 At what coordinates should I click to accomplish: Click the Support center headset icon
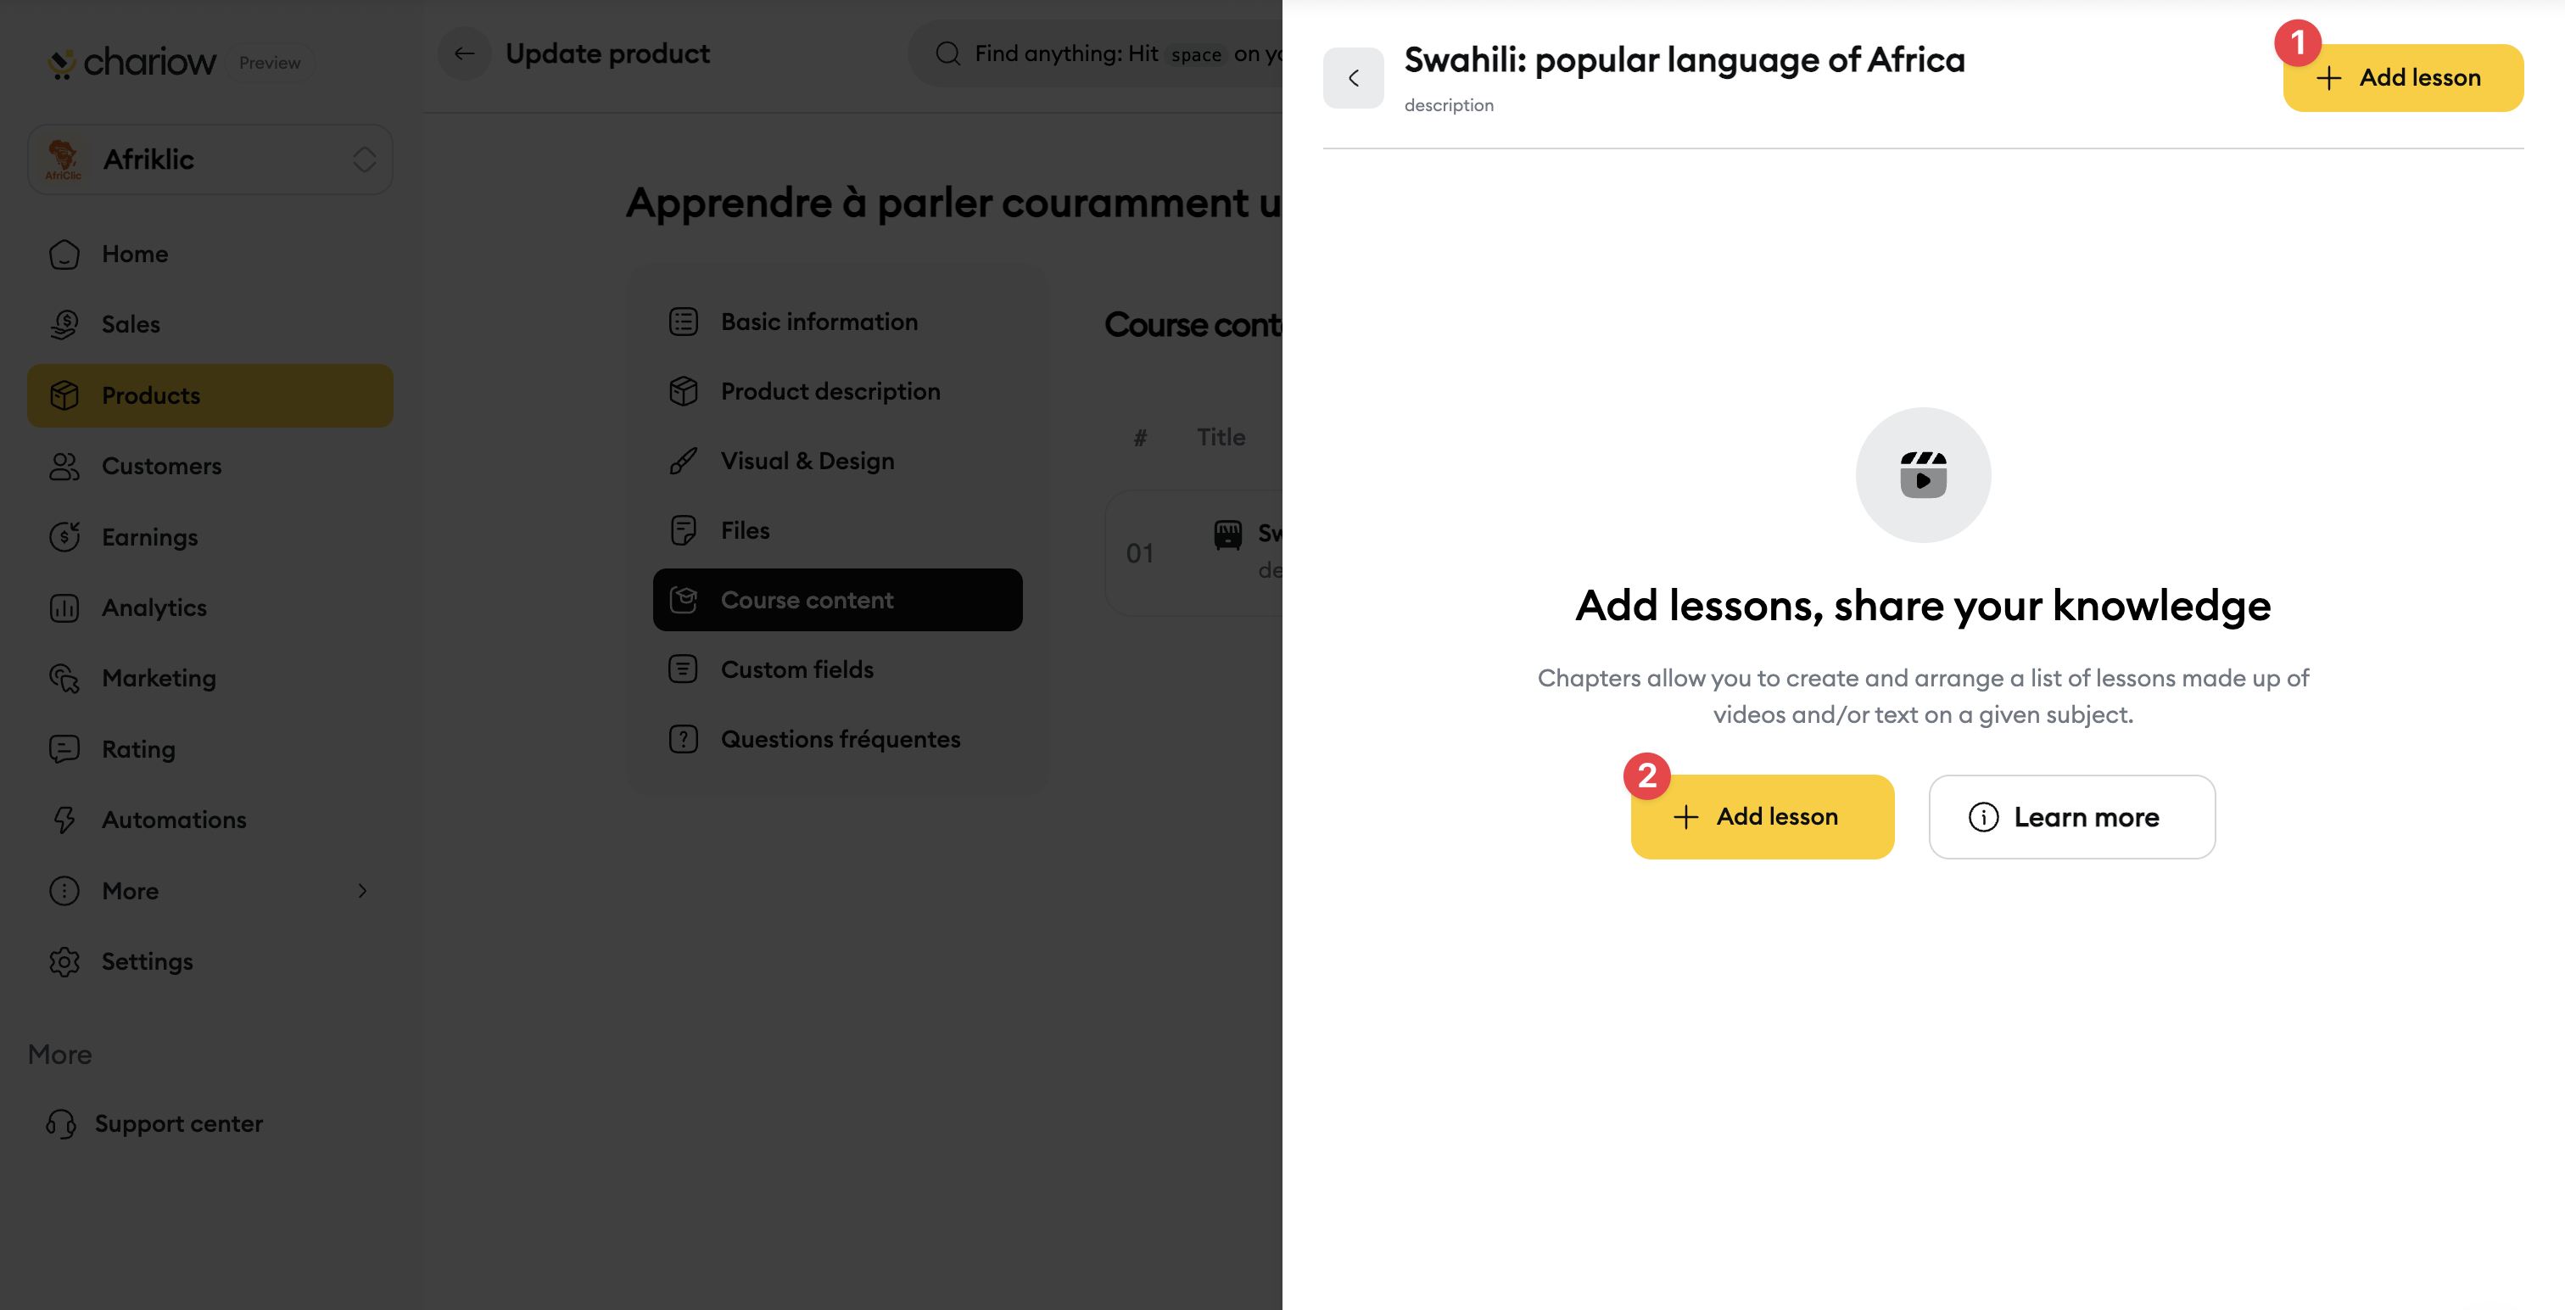(62, 1123)
